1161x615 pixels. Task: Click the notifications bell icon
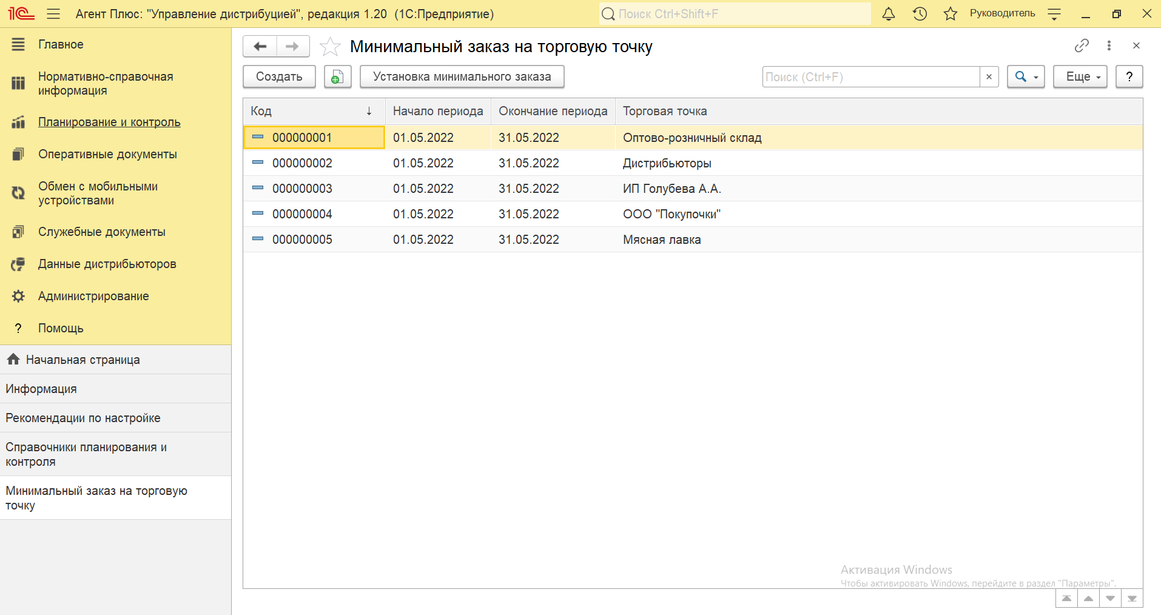coord(888,14)
